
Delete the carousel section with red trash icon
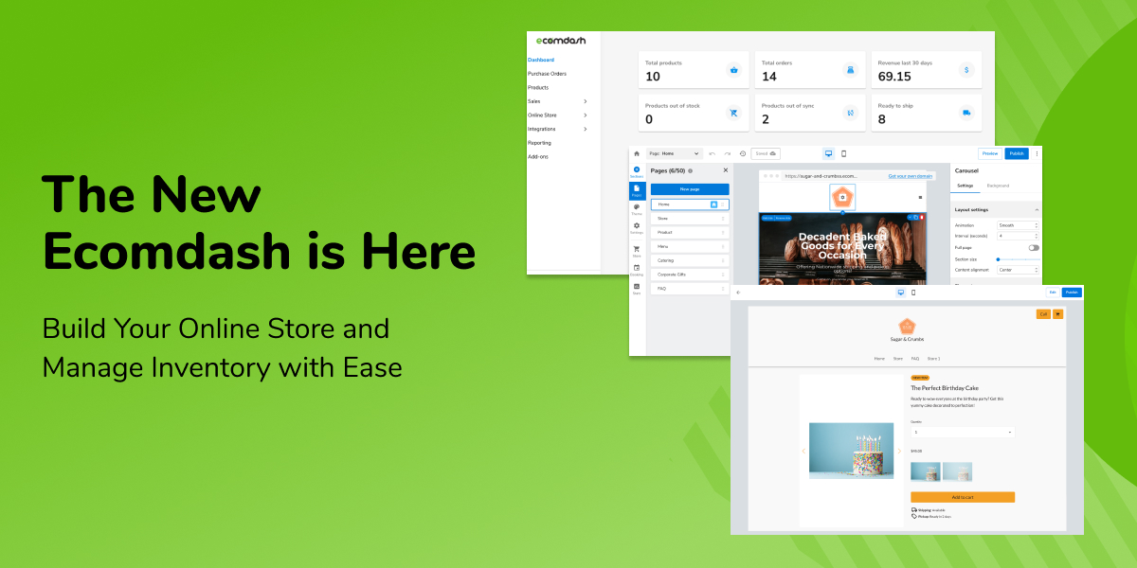tap(923, 218)
